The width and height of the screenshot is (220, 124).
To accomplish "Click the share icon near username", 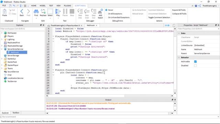I will [x=199, y=6].
